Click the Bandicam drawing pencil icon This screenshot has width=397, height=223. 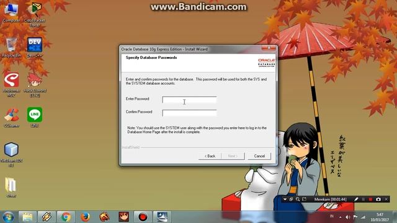pyautogui.click(x=356, y=199)
